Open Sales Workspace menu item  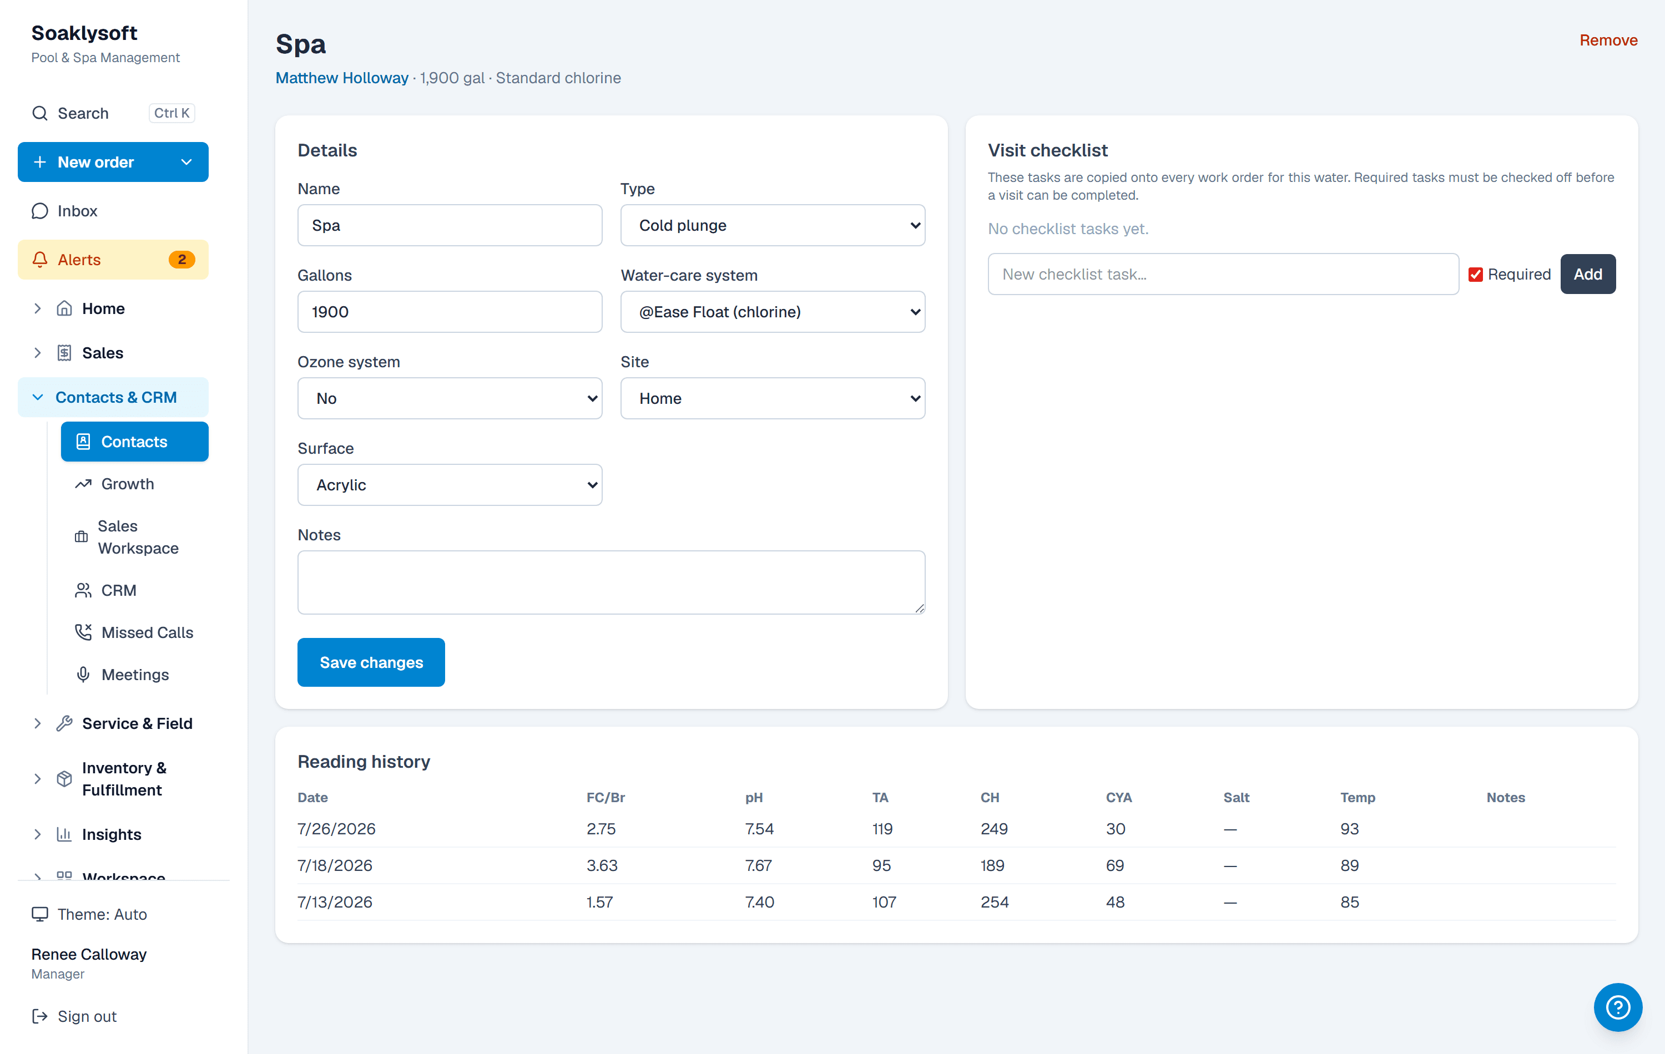pos(134,537)
